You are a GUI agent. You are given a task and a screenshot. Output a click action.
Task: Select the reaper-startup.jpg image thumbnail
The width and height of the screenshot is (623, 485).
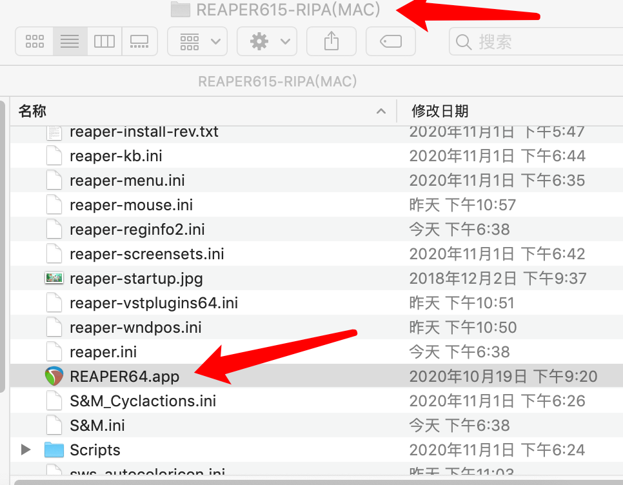tap(54, 278)
